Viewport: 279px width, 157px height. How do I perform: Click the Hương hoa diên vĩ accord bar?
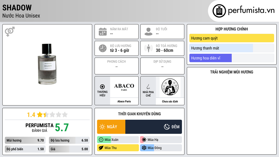point(232,58)
